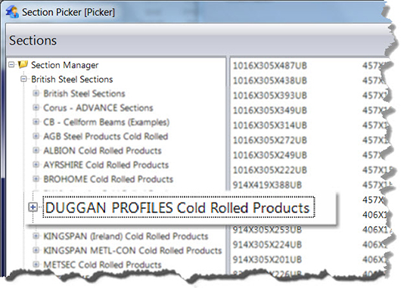
Task: Select KINGSPAN METL-CON Cold Rolled Products label
Action: point(132,250)
